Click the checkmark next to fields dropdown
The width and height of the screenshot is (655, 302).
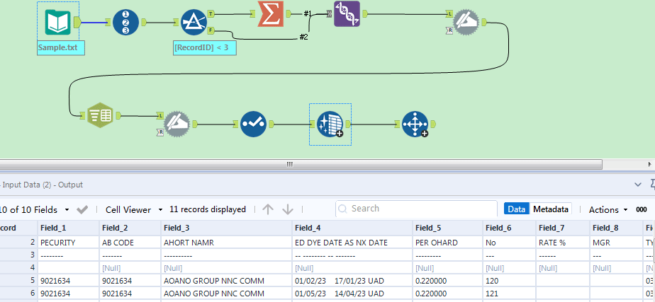pyautogui.click(x=82, y=209)
